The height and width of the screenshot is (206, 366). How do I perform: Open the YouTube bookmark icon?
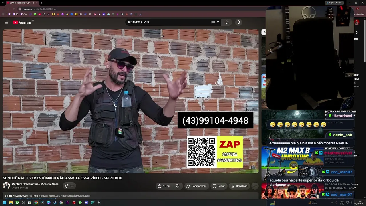(40, 14)
